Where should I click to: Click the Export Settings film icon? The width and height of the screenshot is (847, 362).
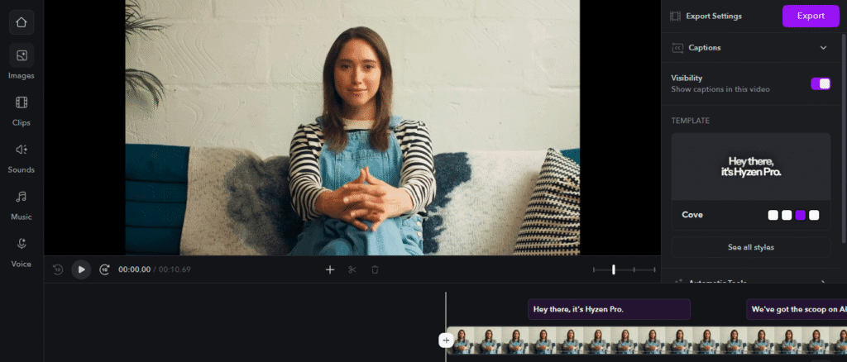[x=675, y=17]
